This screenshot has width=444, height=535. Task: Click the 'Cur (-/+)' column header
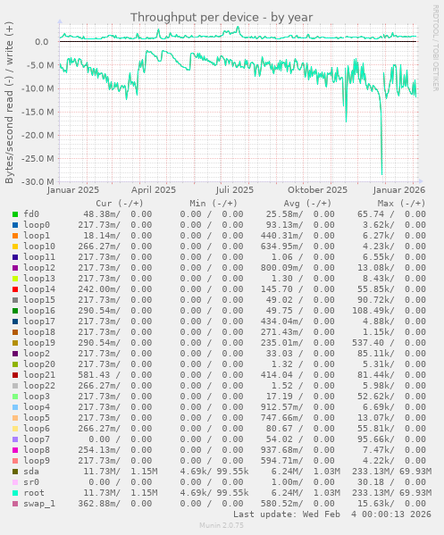[120, 204]
